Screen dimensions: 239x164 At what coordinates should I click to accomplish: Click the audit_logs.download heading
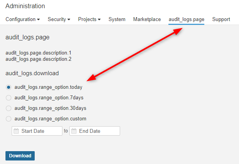tap(32, 73)
